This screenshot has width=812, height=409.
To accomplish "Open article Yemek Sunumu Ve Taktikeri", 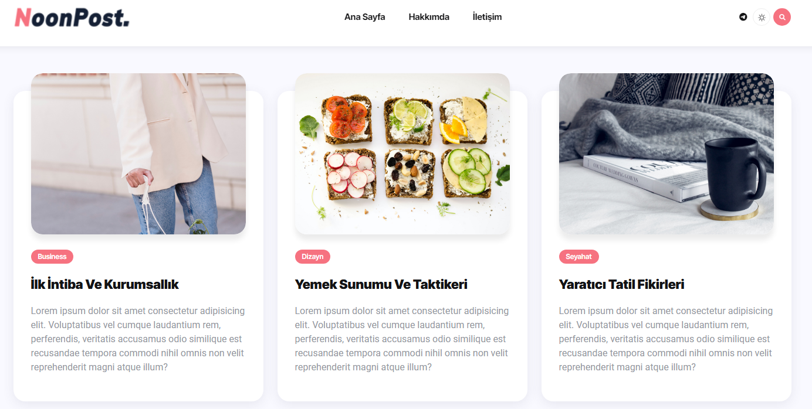I will coord(381,284).
